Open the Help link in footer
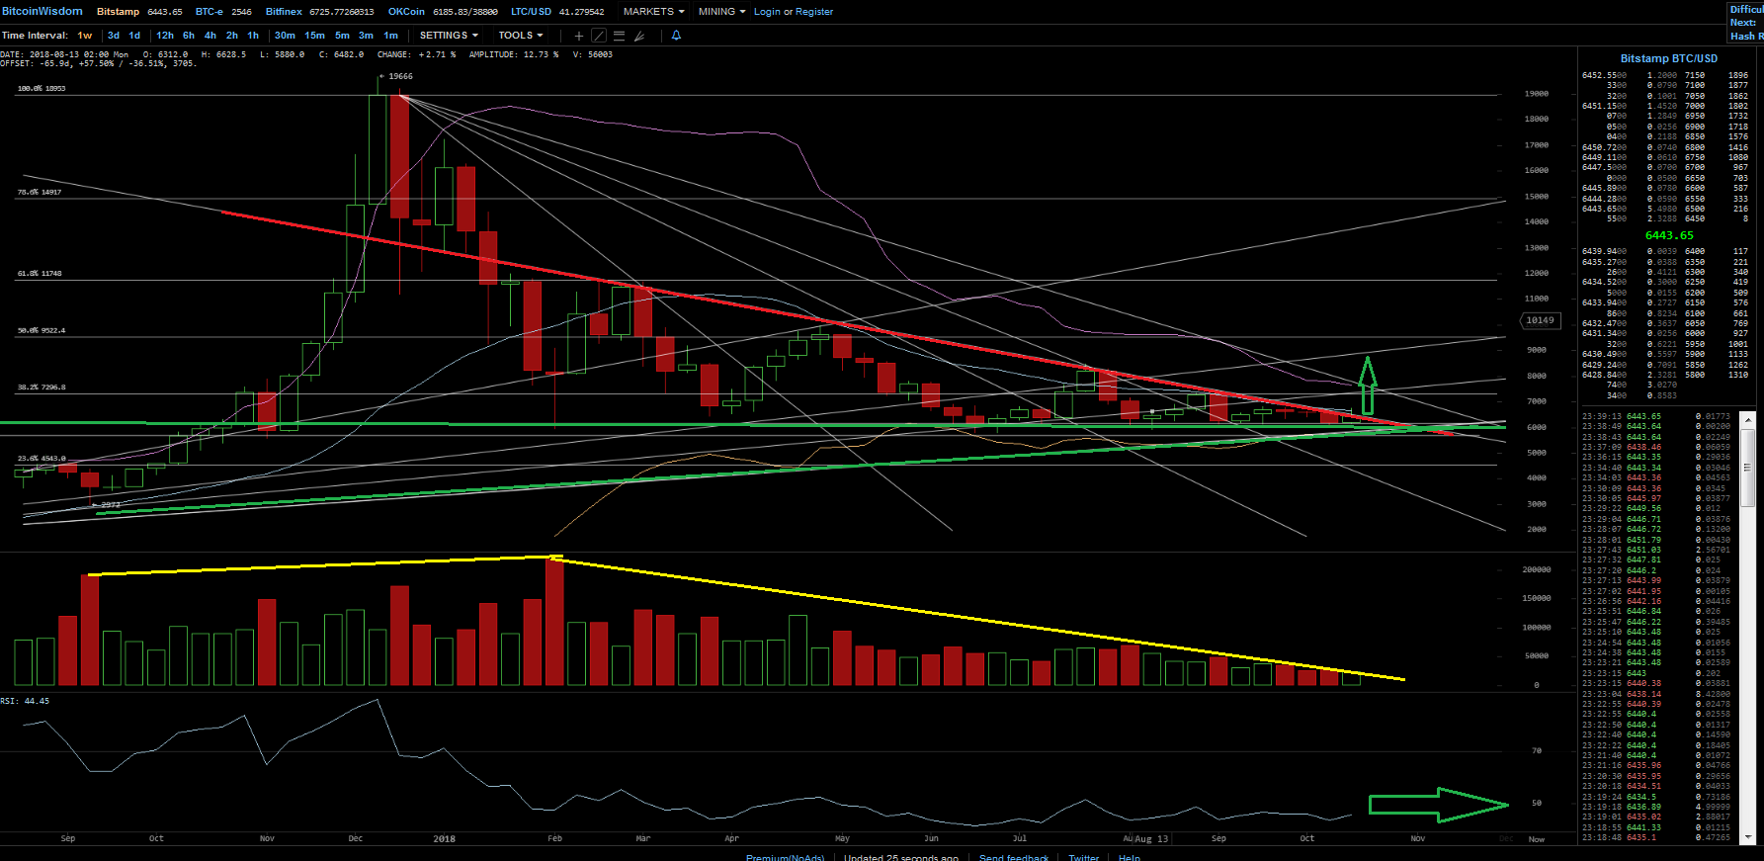 (1130, 857)
